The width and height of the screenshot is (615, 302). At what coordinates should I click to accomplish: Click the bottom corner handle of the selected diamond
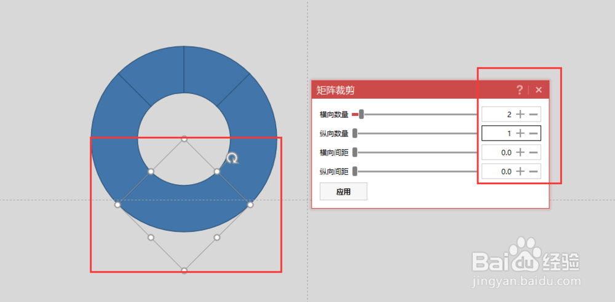(184, 271)
